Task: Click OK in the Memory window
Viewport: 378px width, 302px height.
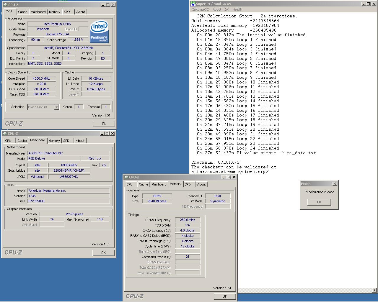Action: point(225,296)
